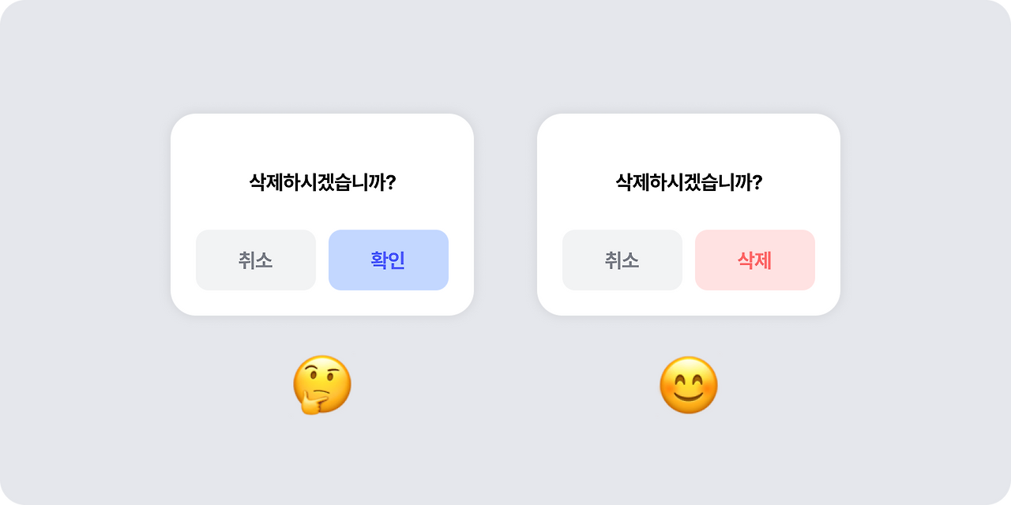Click the pink-highlighted delete action
This screenshot has width=1011, height=505.
(x=755, y=260)
